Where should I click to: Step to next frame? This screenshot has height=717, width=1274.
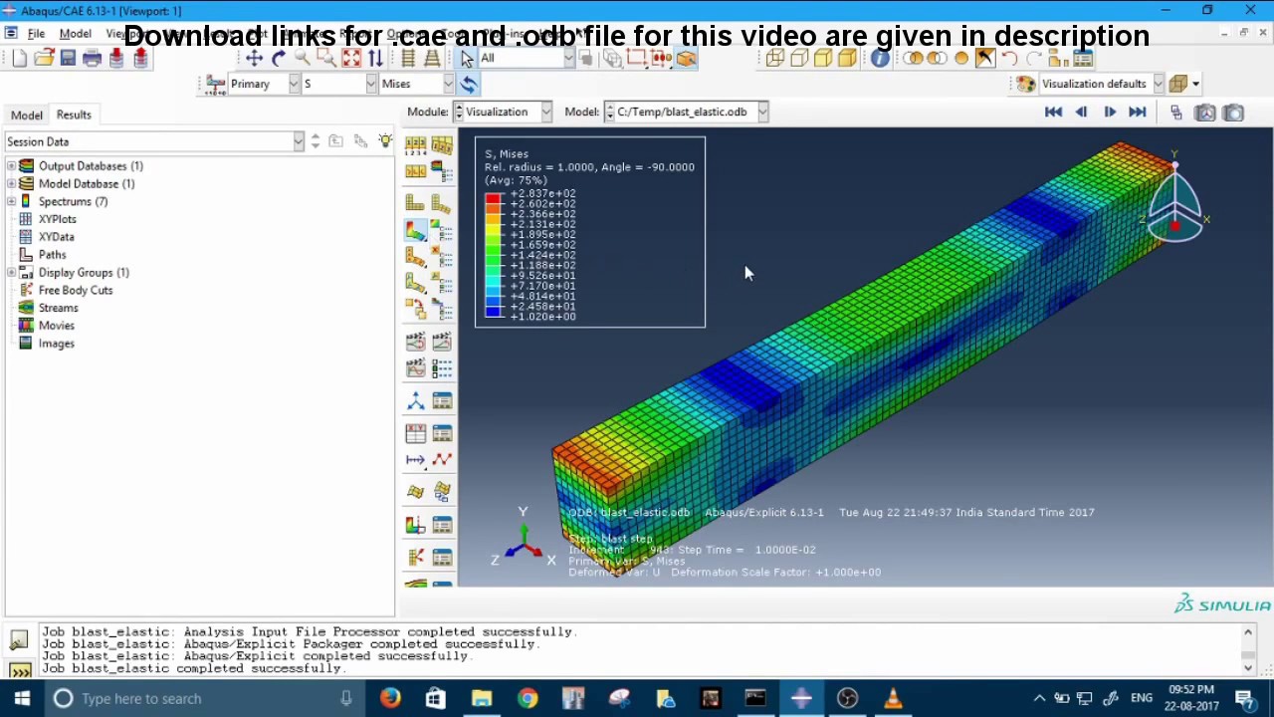1109,113
